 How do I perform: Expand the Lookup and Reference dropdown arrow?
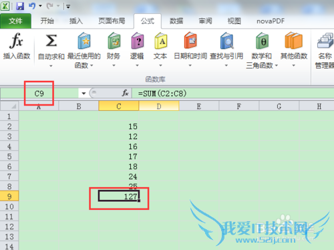click(226, 66)
